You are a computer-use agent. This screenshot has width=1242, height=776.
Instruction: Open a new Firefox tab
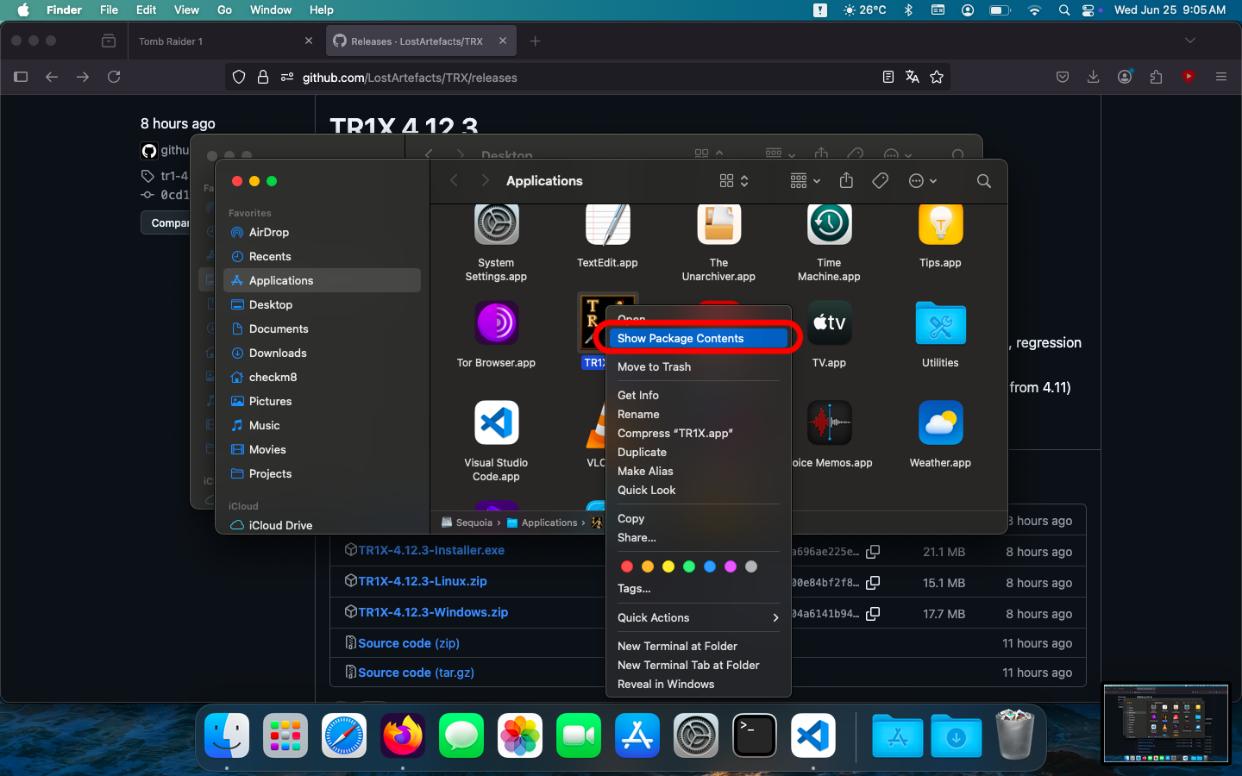click(535, 41)
